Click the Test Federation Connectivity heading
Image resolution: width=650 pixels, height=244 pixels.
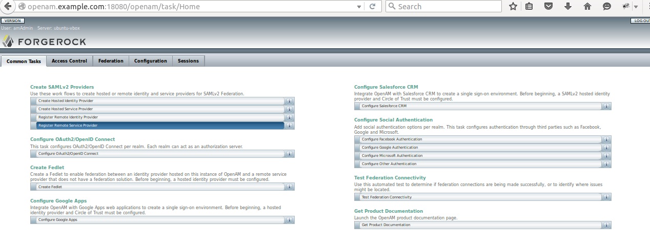point(390,178)
